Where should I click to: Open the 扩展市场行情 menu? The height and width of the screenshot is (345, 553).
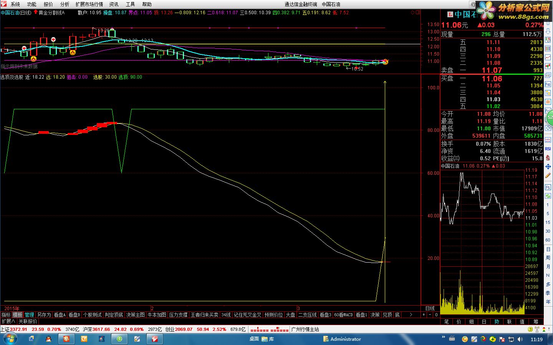click(89, 4)
